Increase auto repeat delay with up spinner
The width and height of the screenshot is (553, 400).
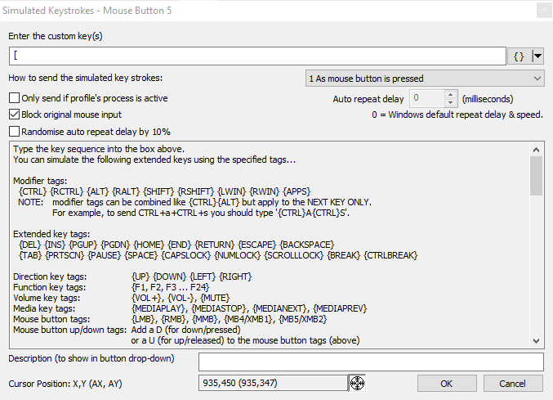pyautogui.click(x=450, y=95)
